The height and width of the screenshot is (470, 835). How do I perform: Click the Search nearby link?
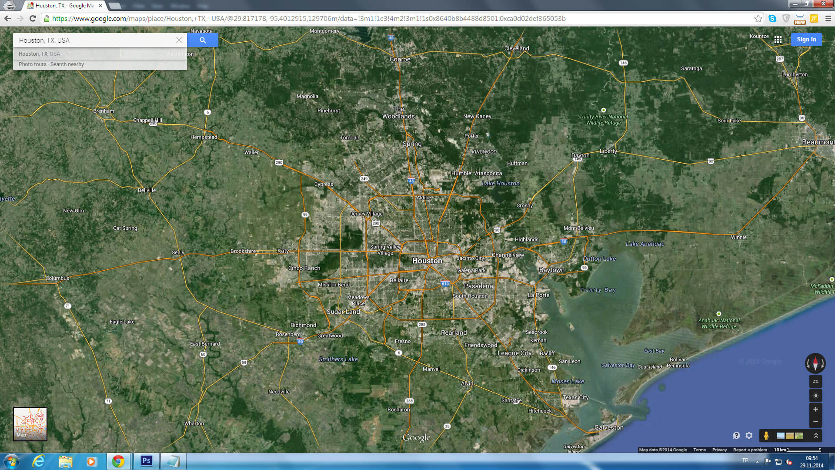pos(67,64)
